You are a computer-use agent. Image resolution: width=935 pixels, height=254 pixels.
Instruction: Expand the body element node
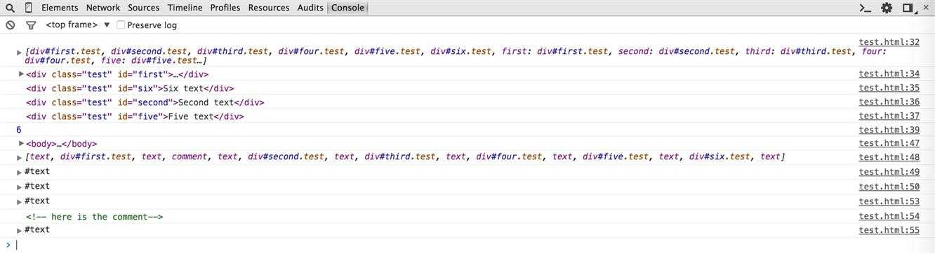[20, 143]
